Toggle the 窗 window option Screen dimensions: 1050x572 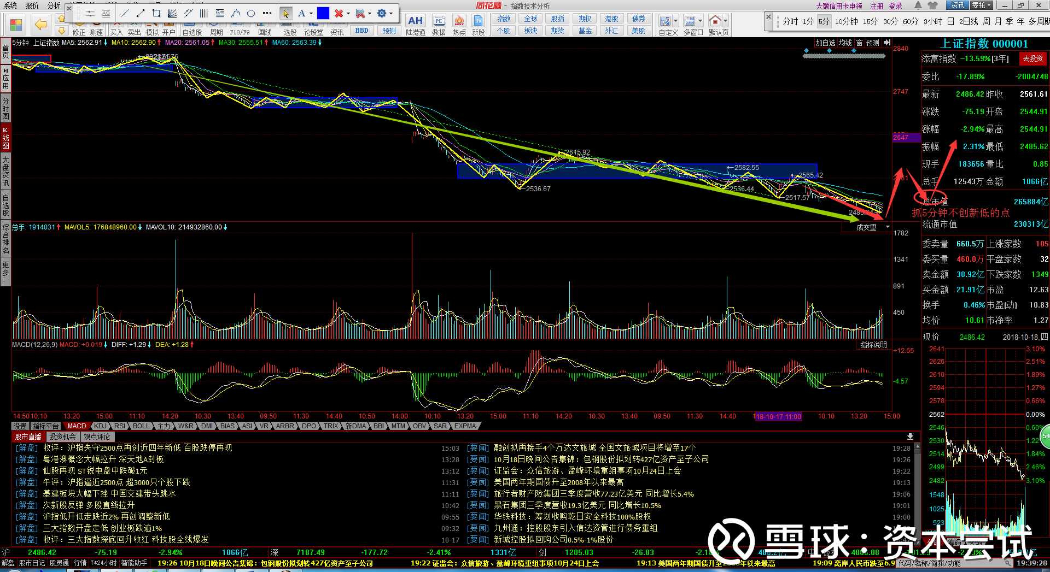(860, 43)
